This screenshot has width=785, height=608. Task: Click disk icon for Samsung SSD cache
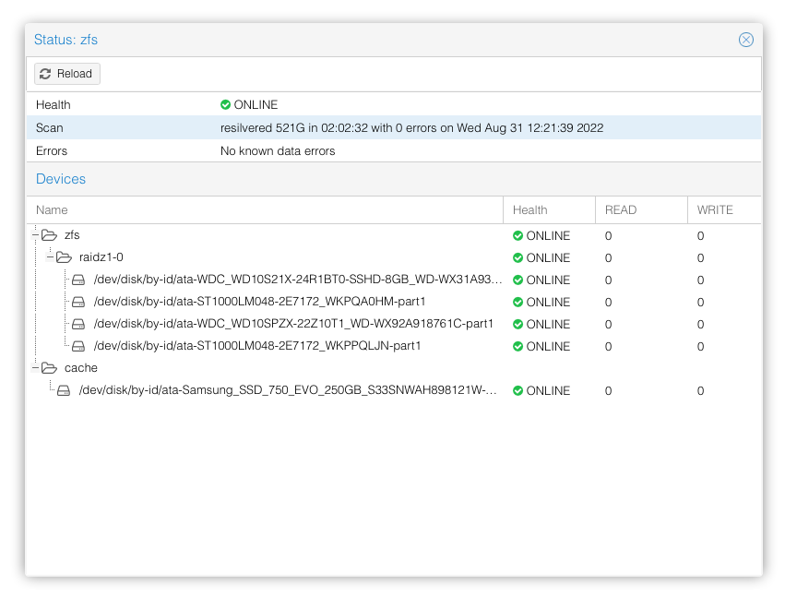(64, 390)
